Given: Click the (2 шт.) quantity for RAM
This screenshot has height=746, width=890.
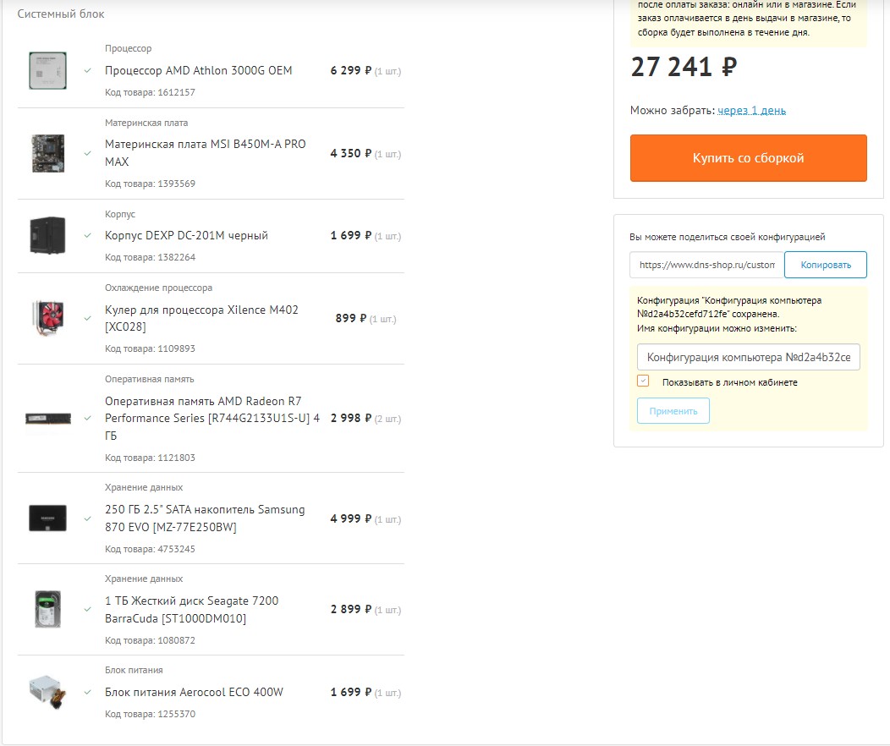Looking at the screenshot, I should point(387,420).
